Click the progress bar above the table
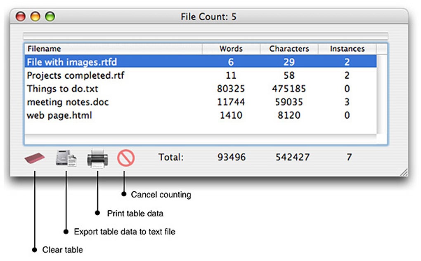The image size is (421, 261). coord(206,36)
